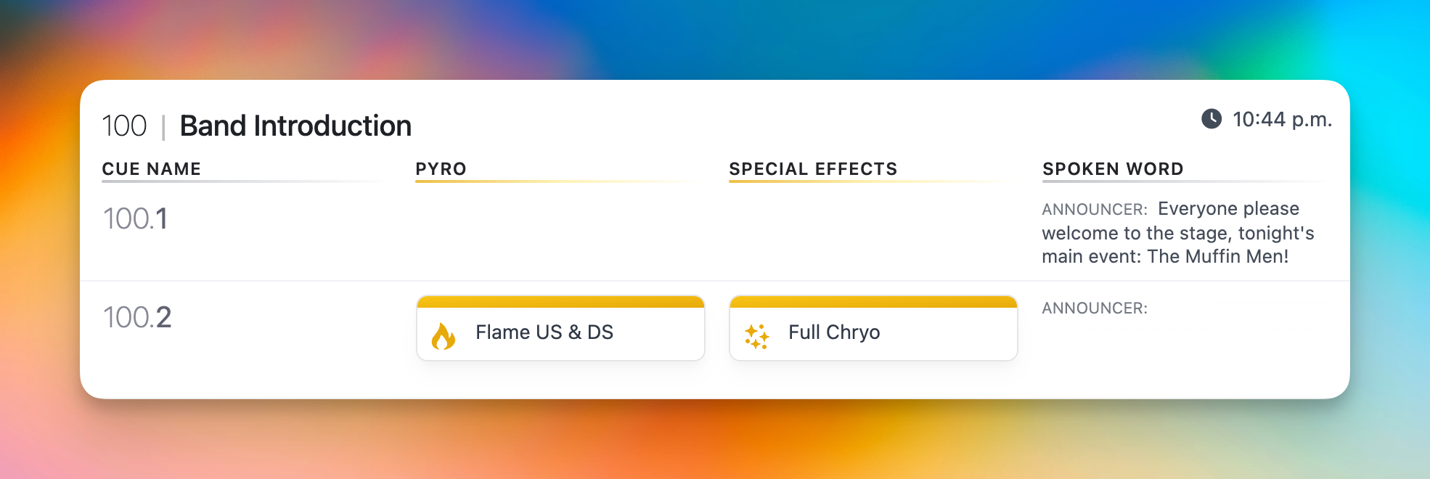Image resolution: width=1430 pixels, height=479 pixels.
Task: Select the 10:44 p.m. time label
Action: click(1282, 119)
